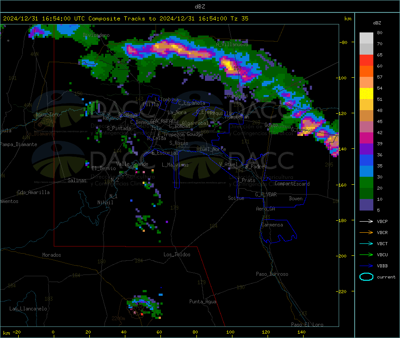
Task: Click the Morados place label
Action: [52, 255]
